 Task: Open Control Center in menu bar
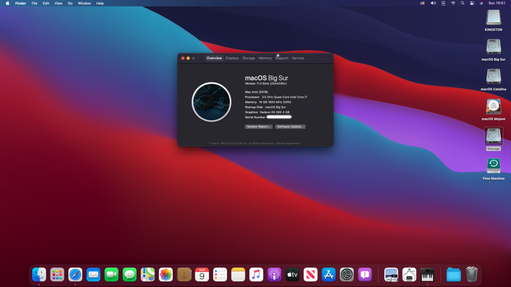[472, 3]
